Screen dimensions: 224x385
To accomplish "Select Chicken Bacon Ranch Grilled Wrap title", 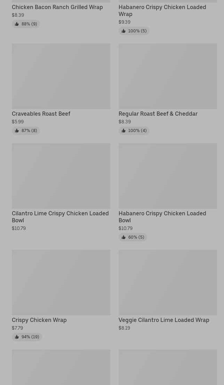I will pos(57,7).
